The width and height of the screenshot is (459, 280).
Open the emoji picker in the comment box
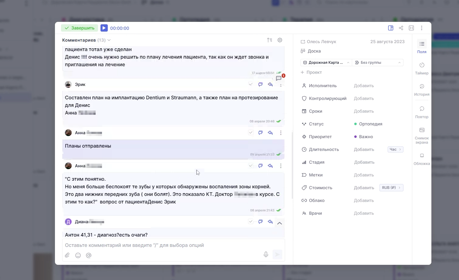click(78, 255)
